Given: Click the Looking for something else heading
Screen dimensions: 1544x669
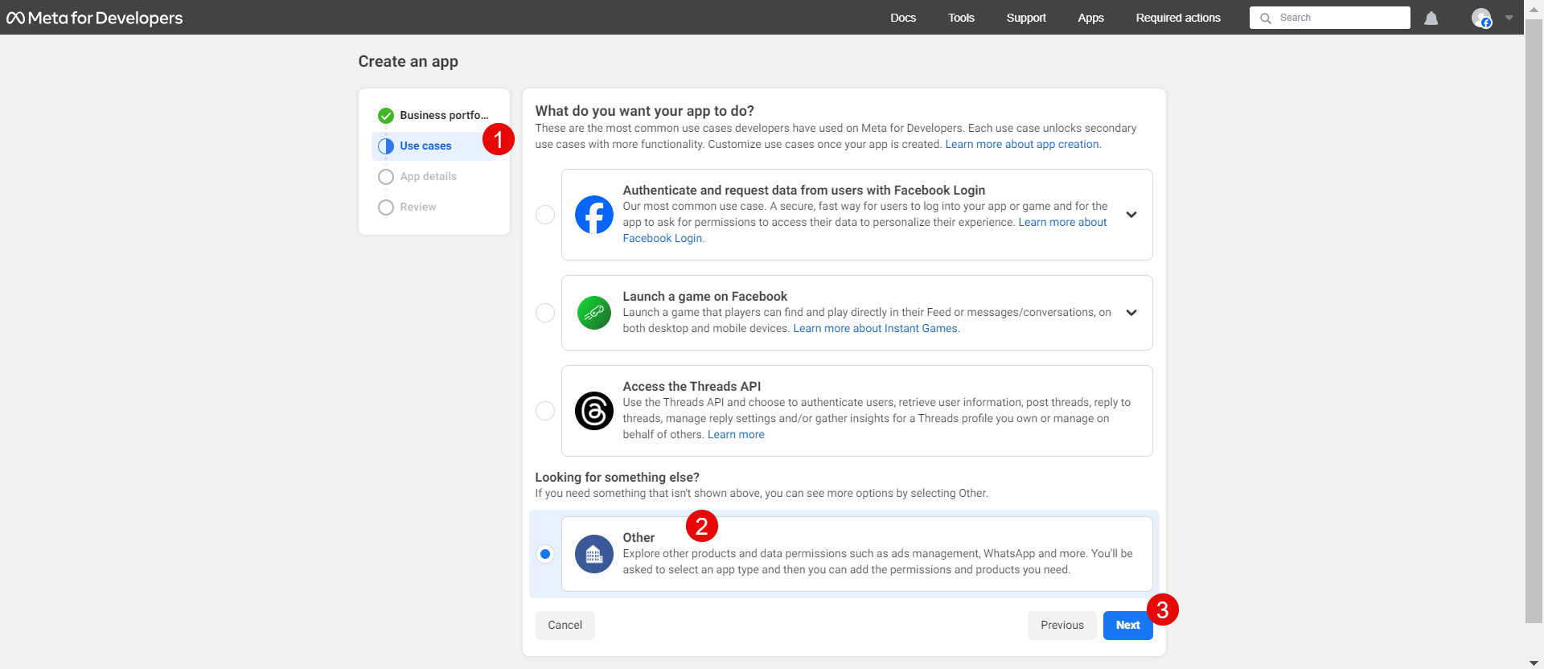Looking at the screenshot, I should click(x=617, y=478).
